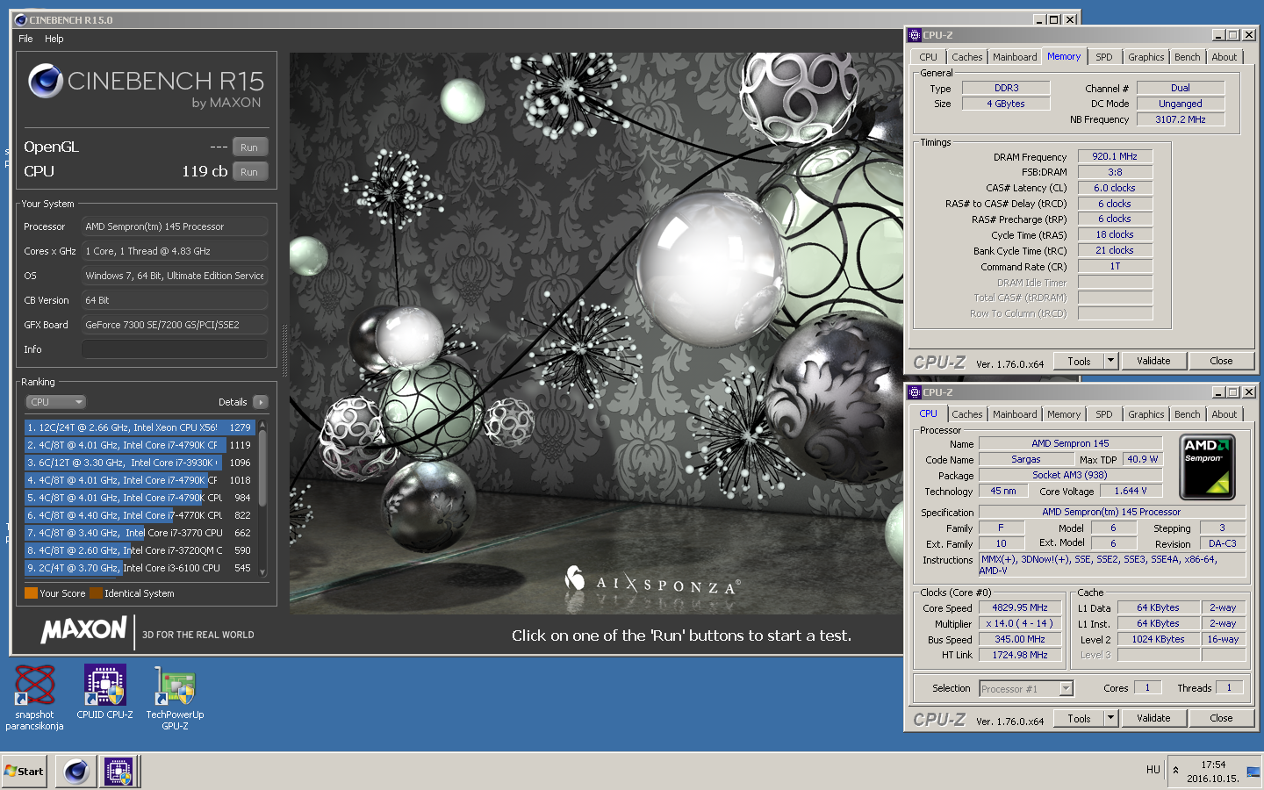Click the Cinebench title bar icon
Screen dimensions: 1264x790
(21, 19)
